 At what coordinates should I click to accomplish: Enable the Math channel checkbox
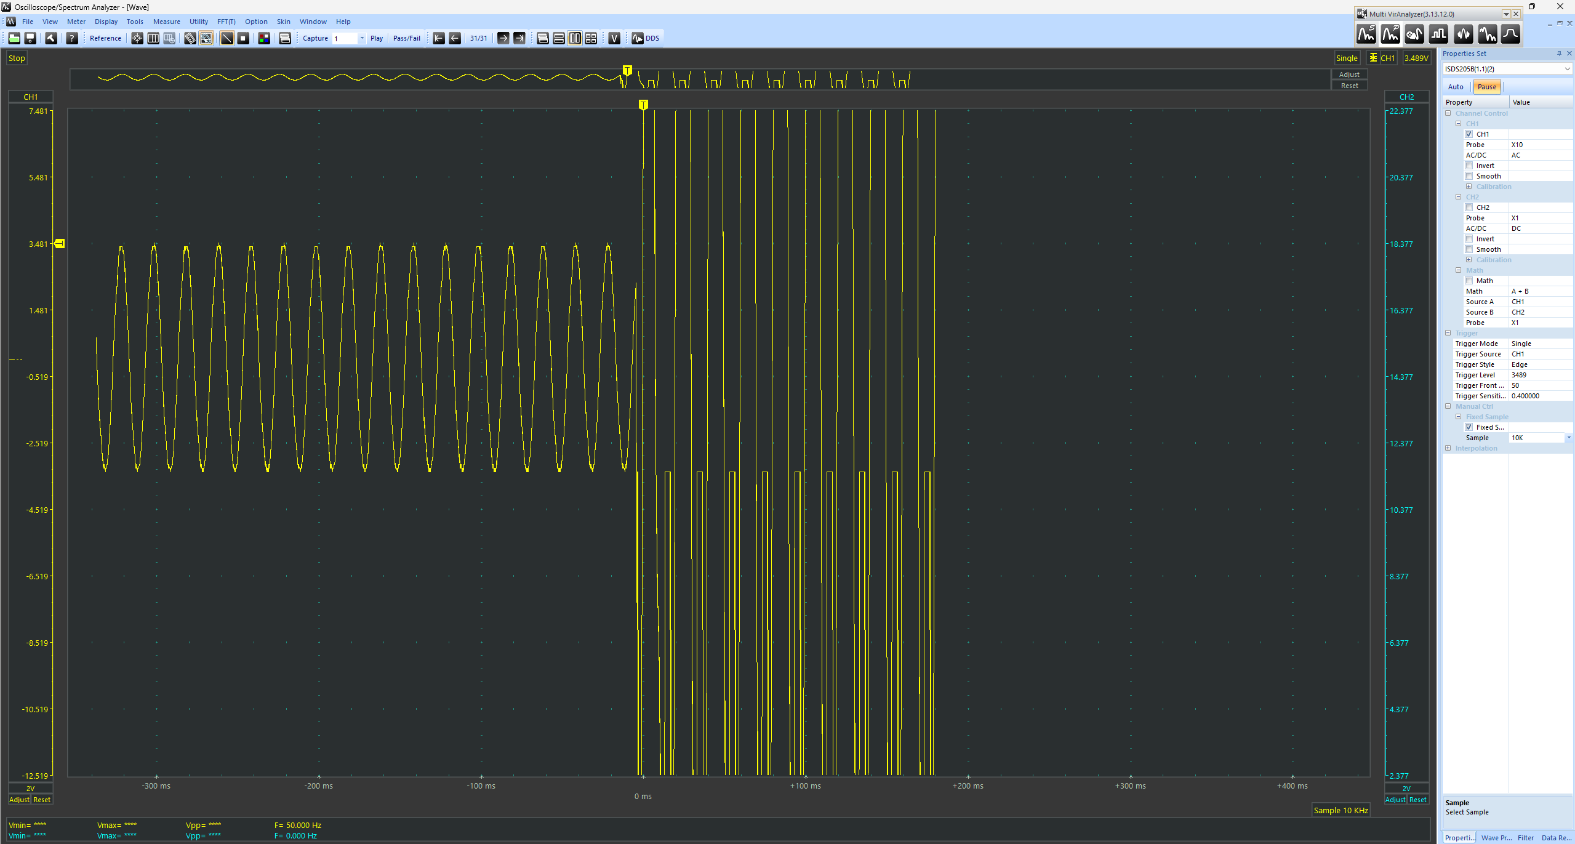[x=1469, y=280]
